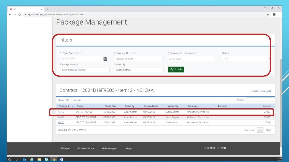Open Task View on the taskbar
Viewport: 289px width, 162px height.
click(17, 159)
